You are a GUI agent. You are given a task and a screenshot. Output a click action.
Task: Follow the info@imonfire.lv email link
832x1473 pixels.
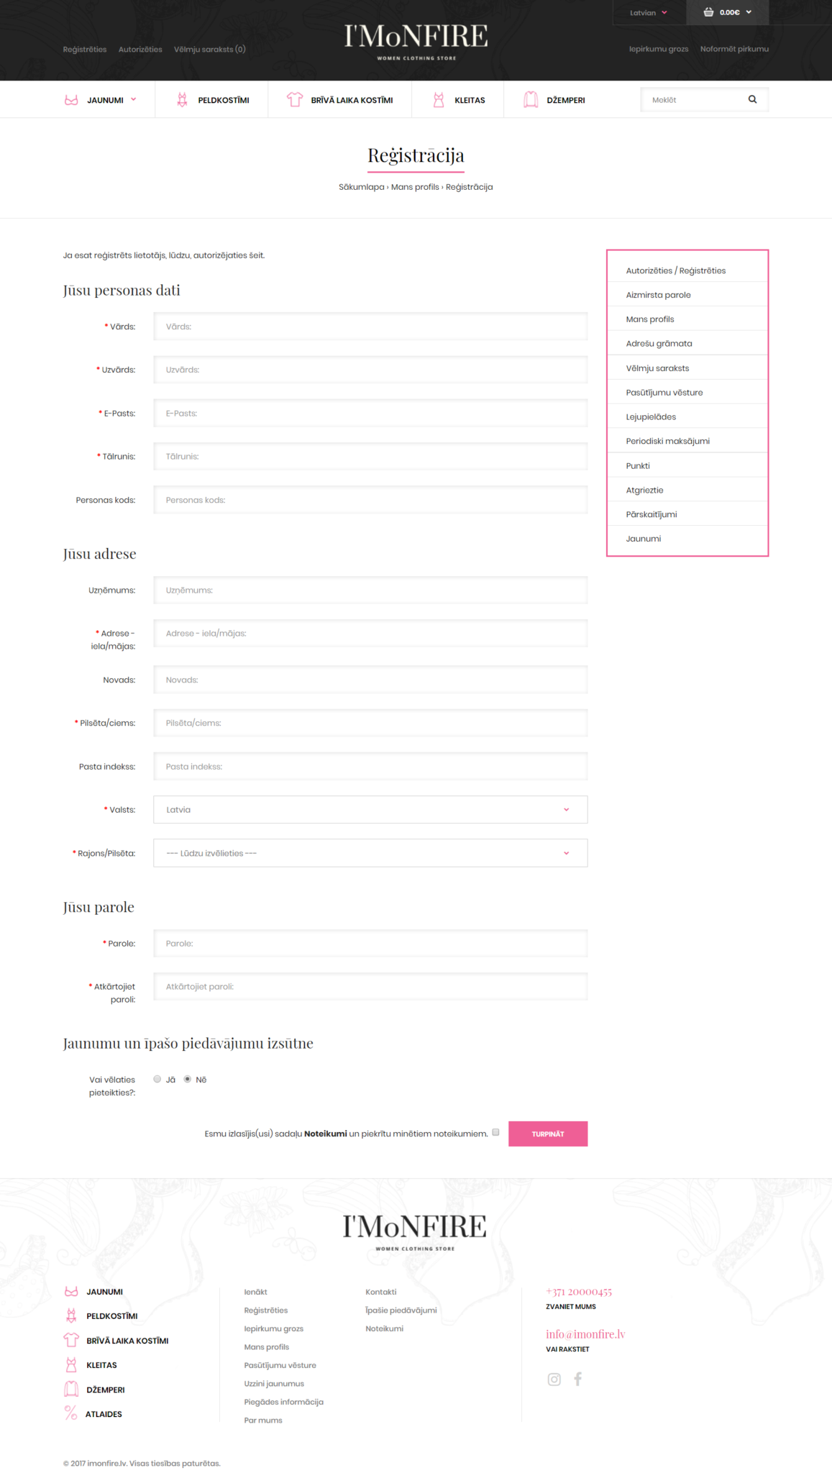[585, 1334]
